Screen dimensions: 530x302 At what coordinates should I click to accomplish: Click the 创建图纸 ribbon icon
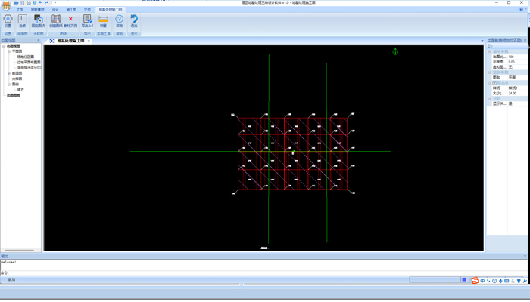(55, 20)
